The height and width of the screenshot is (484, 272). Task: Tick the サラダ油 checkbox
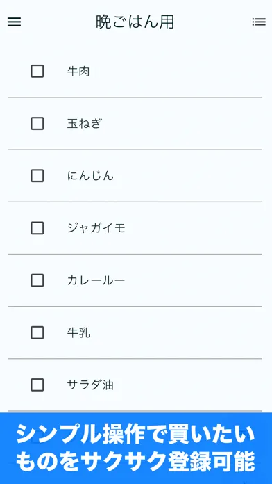click(x=37, y=385)
